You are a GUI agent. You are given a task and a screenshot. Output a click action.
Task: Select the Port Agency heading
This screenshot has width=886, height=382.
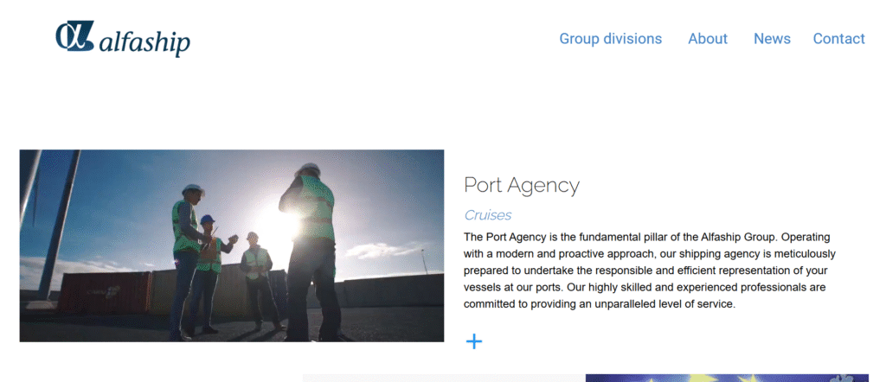(x=522, y=186)
